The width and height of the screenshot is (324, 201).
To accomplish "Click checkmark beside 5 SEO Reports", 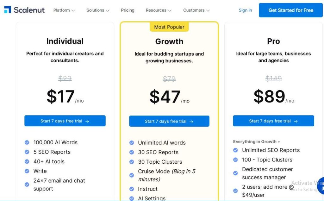I will point(27,152).
